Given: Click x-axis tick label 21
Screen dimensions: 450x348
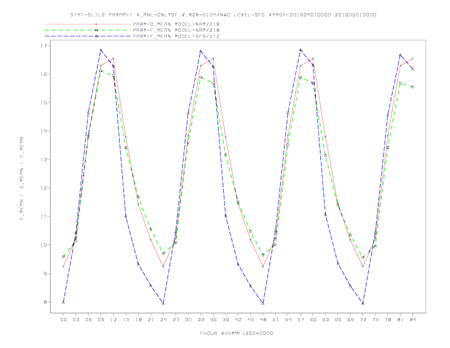Looking at the screenshot, I should point(151,320).
